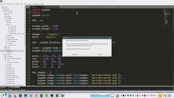Image resolution: width=174 pixels, height=98 pixels.
Task: Open the file manager from taskbar
Action: point(10,96)
